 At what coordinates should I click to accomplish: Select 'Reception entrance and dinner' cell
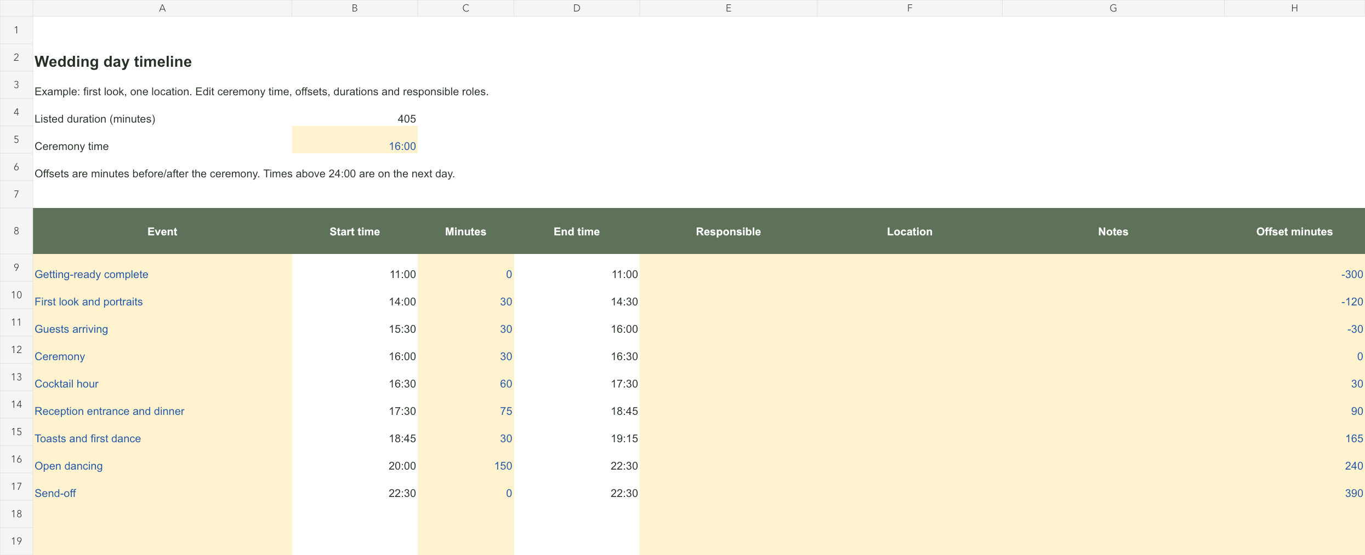point(162,404)
